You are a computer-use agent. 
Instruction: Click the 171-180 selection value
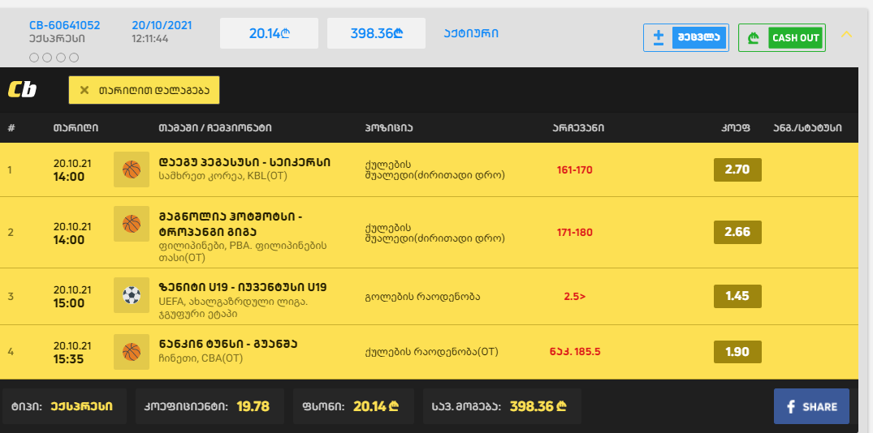coord(575,233)
